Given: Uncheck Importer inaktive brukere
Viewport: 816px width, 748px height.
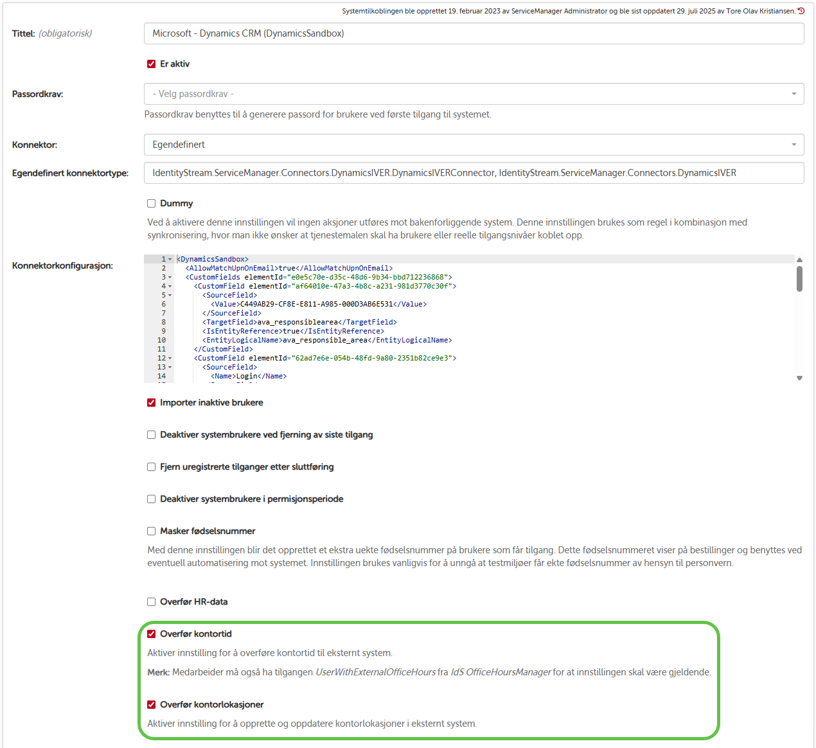Looking at the screenshot, I should tap(152, 403).
